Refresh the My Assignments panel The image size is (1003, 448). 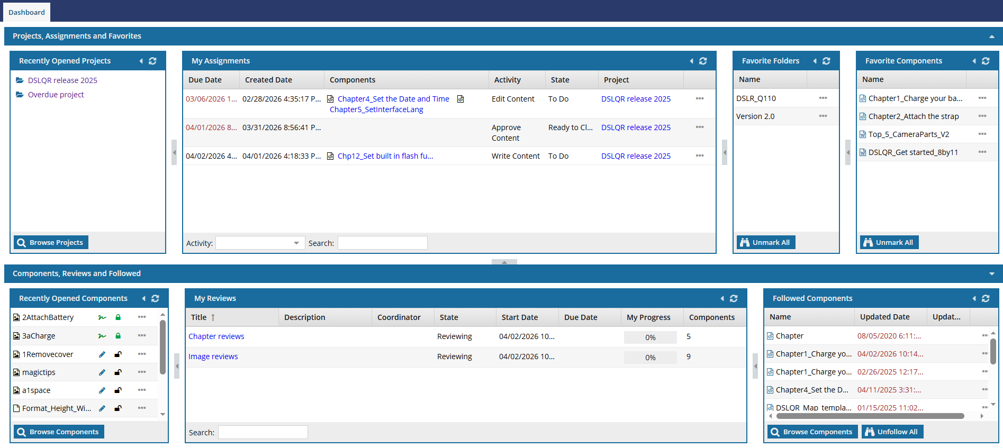703,61
